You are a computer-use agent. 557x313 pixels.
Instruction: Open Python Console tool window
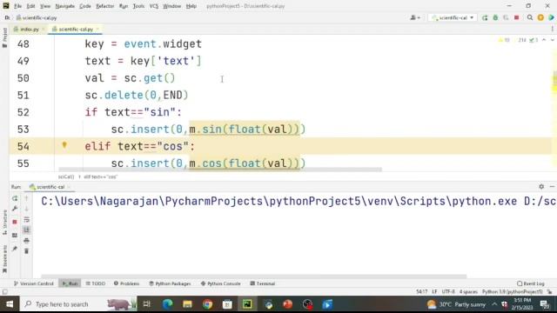tap(220, 283)
